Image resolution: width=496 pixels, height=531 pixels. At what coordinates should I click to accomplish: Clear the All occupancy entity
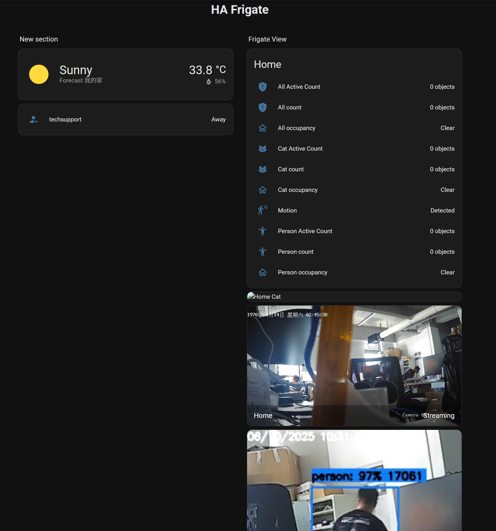point(447,128)
